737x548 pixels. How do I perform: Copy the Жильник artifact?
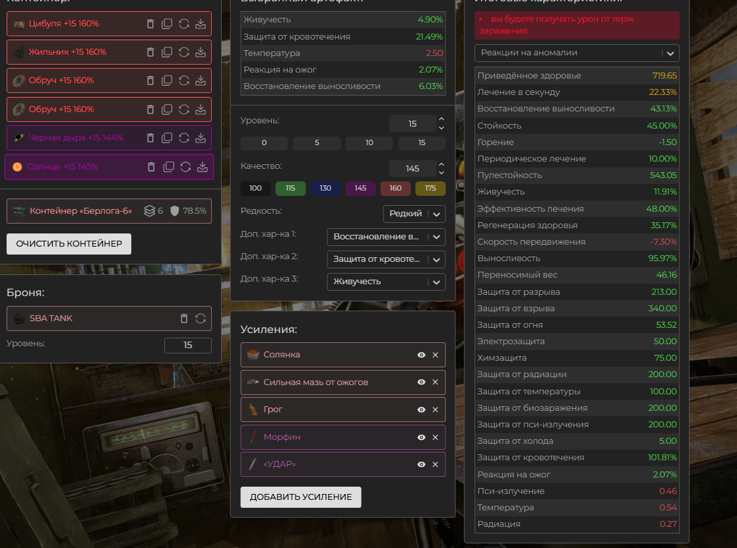pos(167,52)
